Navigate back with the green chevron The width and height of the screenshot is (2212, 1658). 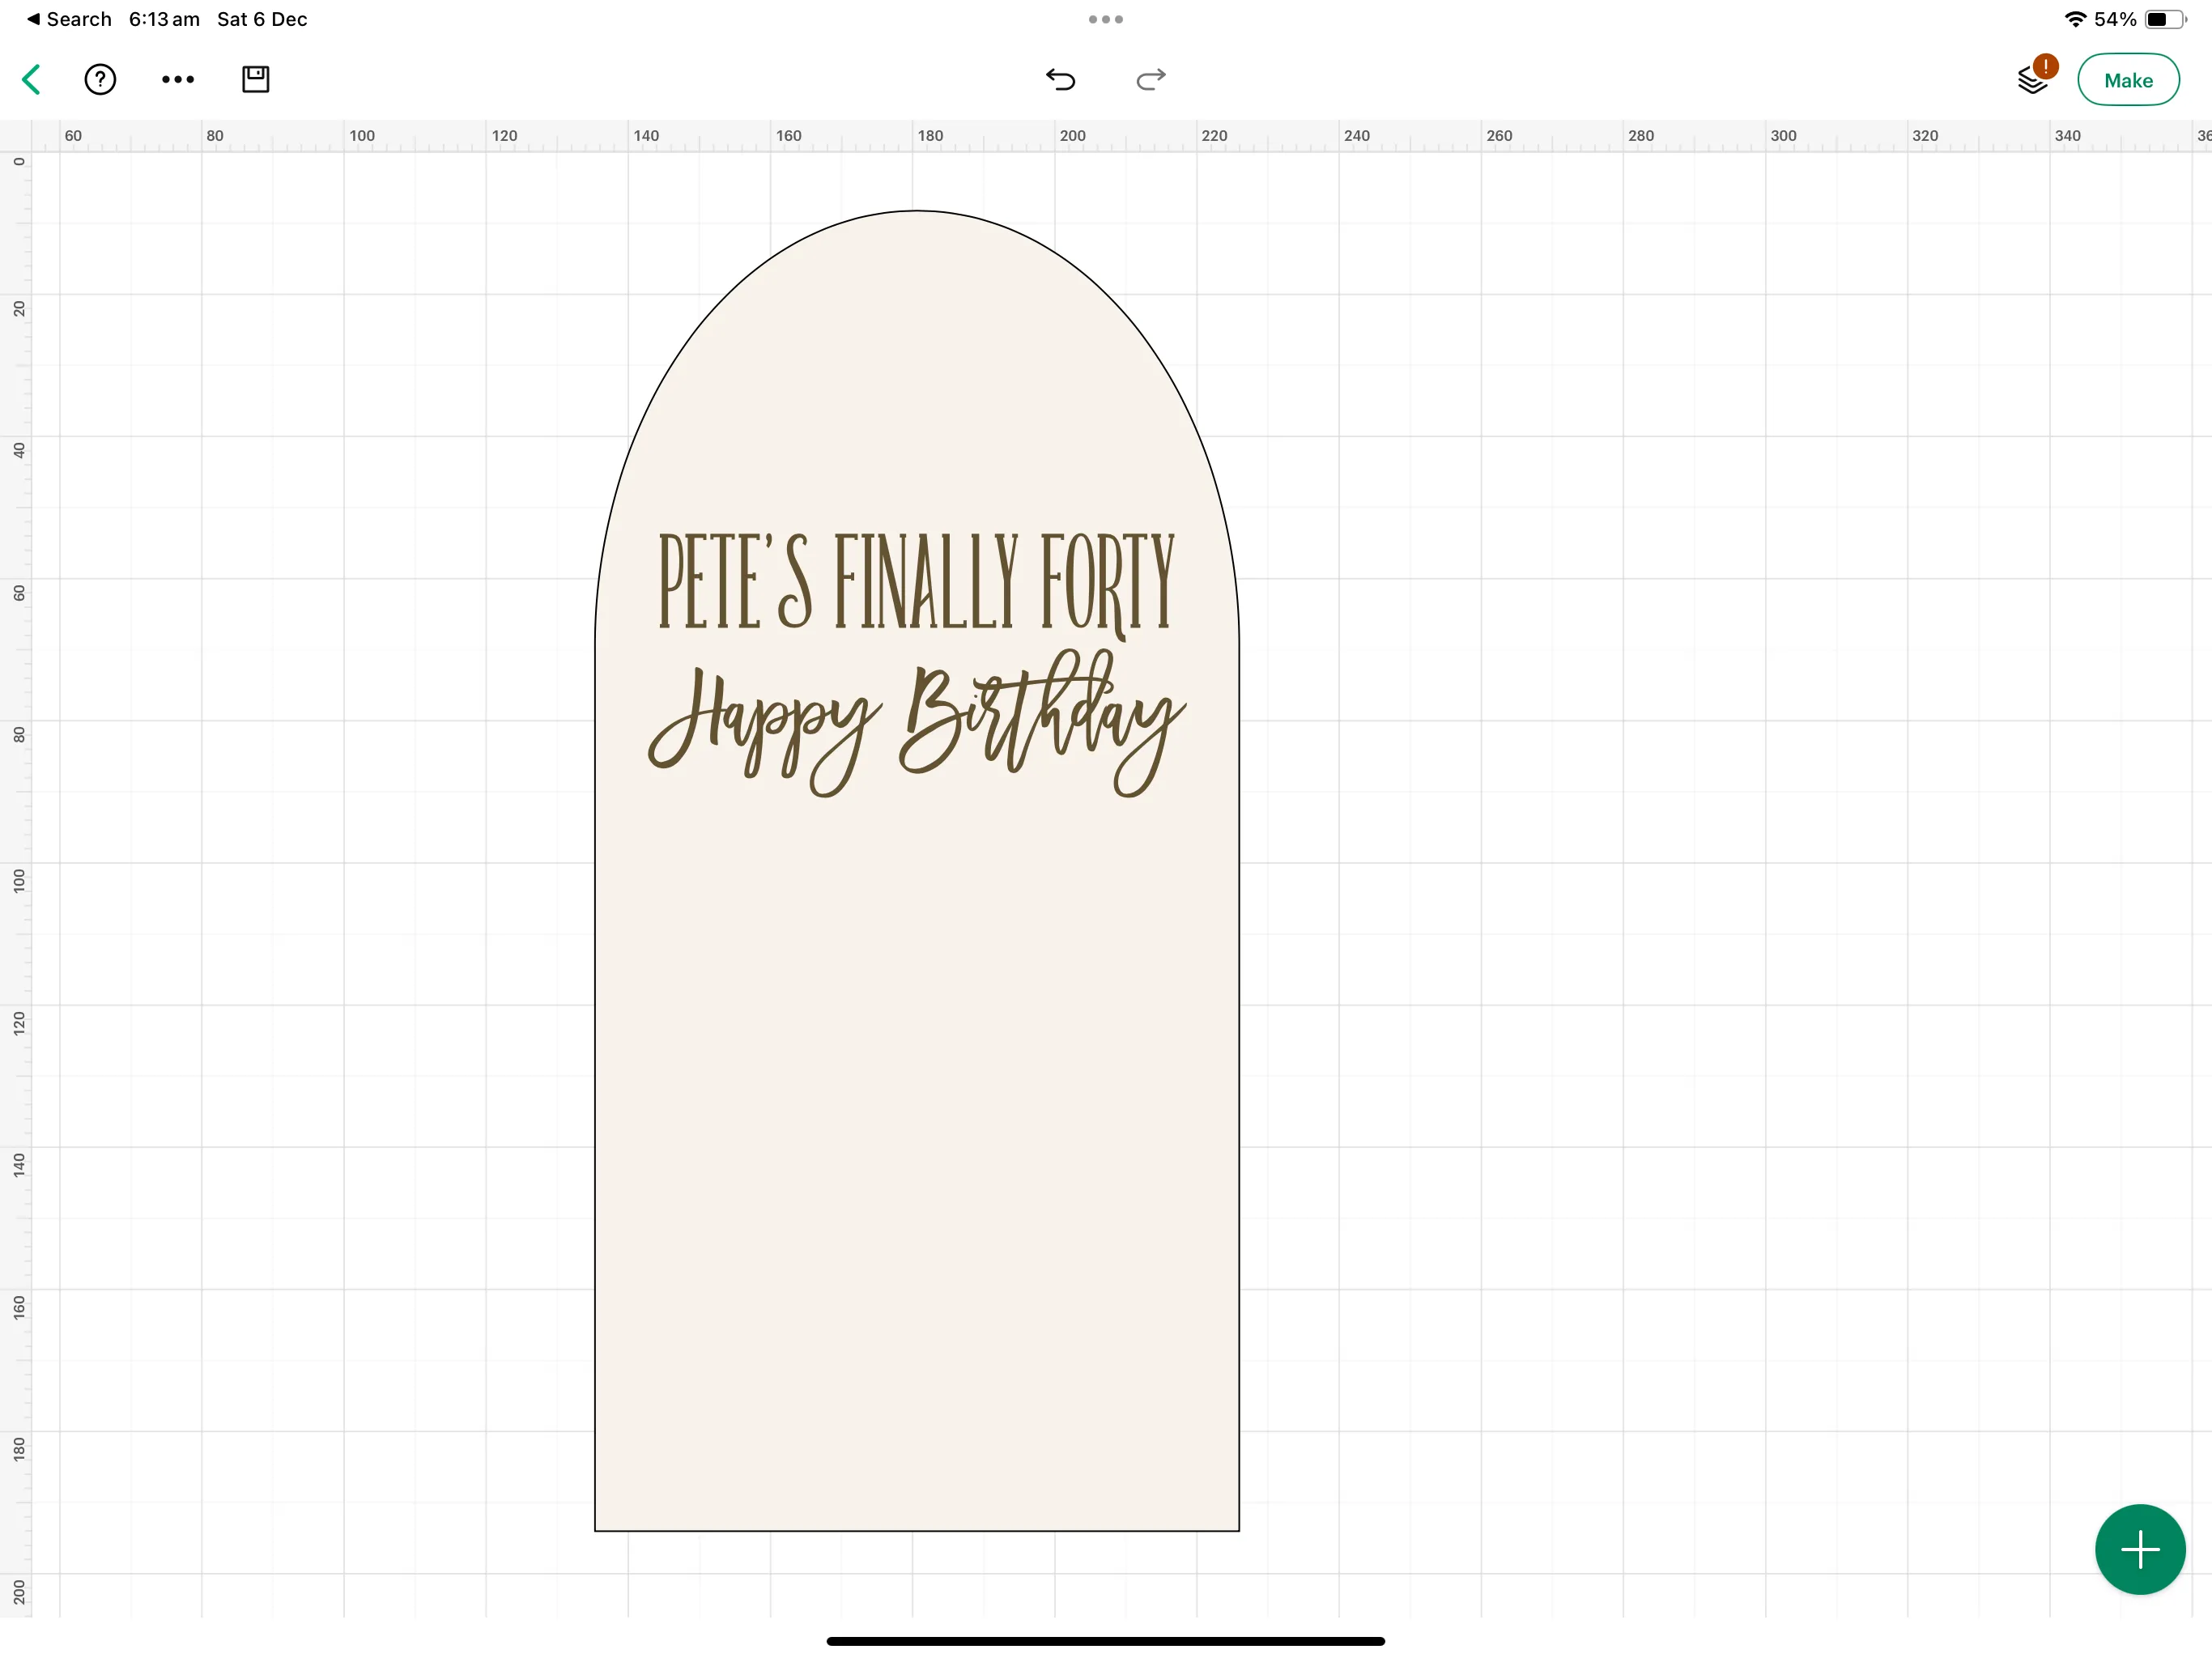(x=31, y=80)
